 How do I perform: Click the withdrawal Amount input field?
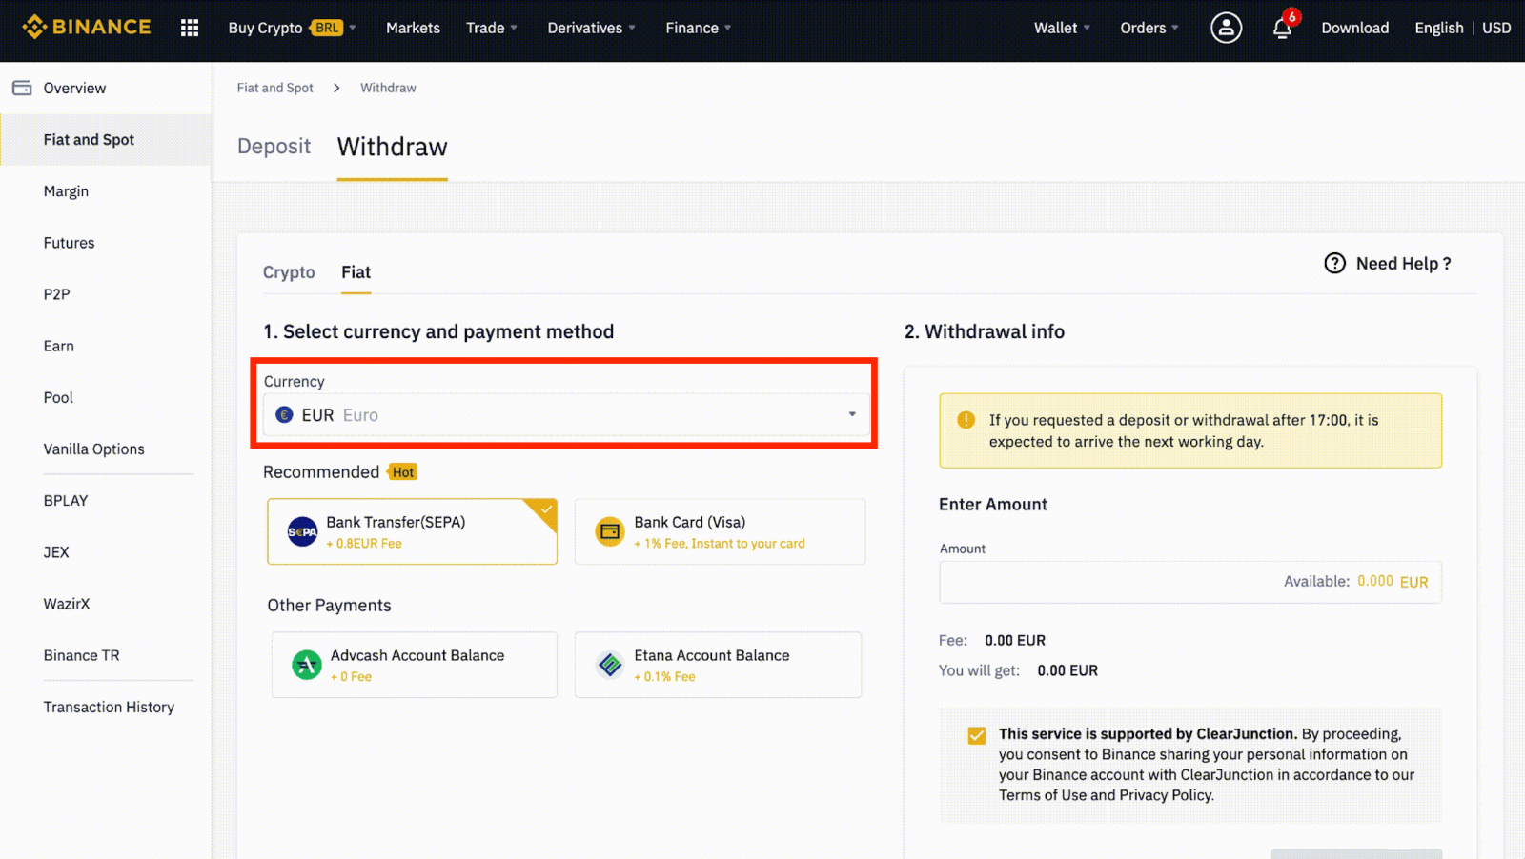1096,582
